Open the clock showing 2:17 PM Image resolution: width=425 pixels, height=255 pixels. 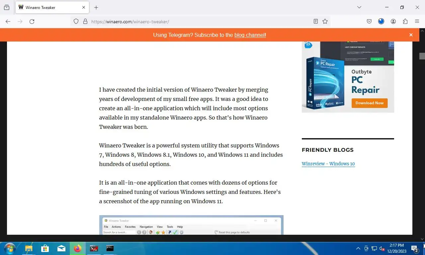[396, 248]
